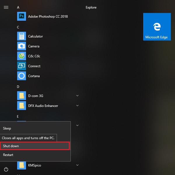Open the Calculator app
The width and height of the screenshot is (175, 175).
coord(35,36)
